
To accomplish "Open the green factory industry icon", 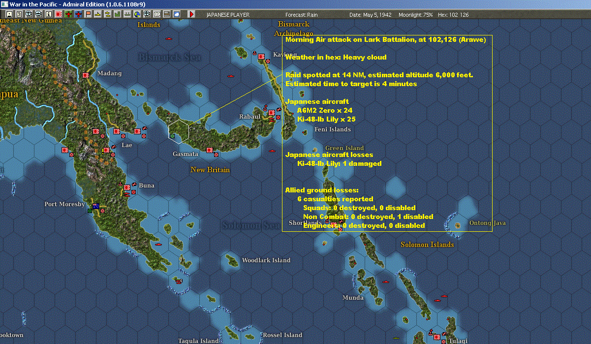I will [118, 14].
